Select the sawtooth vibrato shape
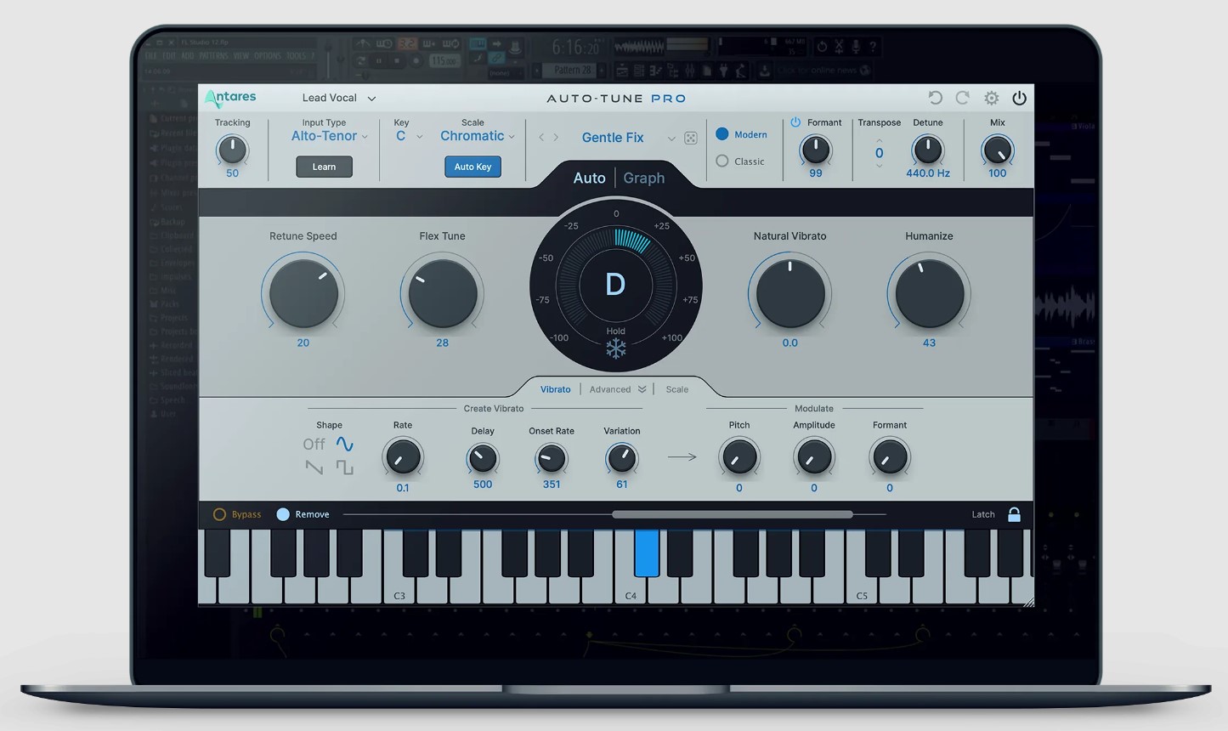The image size is (1228, 731). [x=314, y=467]
